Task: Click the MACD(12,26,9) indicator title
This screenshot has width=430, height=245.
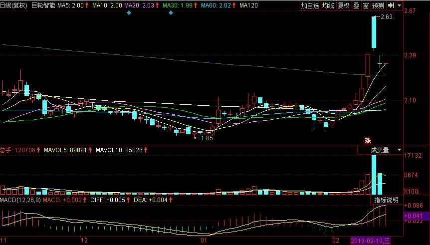Action: click(x=20, y=200)
